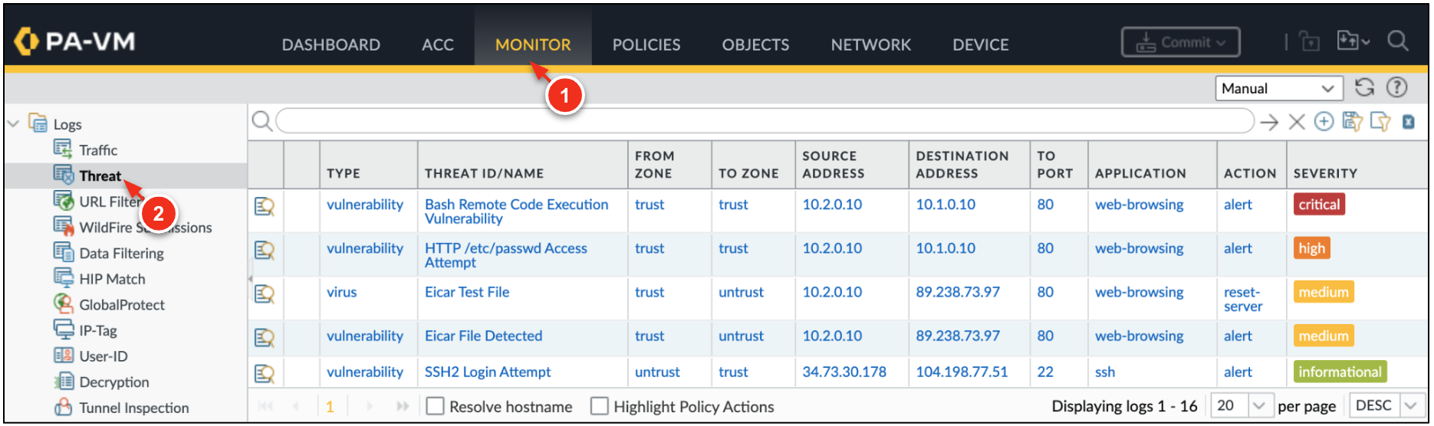Clear the filter with the X icon
The image size is (1434, 426).
(1297, 122)
